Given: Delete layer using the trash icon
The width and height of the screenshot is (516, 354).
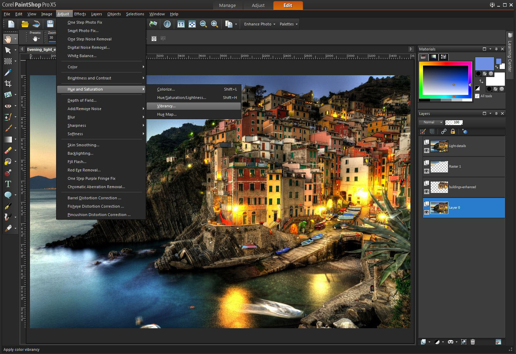Looking at the screenshot, I should coord(473,342).
